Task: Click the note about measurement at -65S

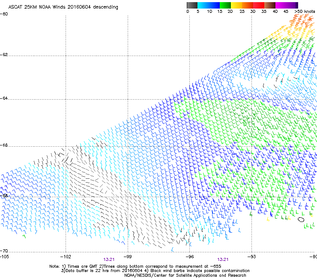Action: tap(160, 266)
